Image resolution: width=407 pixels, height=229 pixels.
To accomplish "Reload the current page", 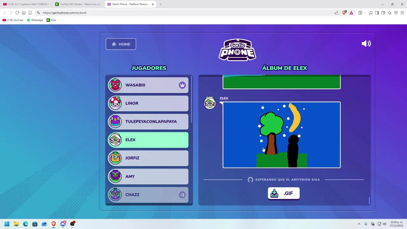I will (x=17, y=13).
